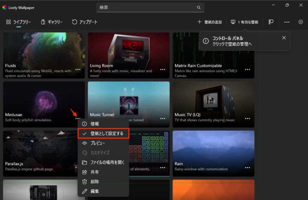Viewport: 308px width, 200px height.
Task: Click the info icon in the コントロール パネル tip
Action: coord(206,41)
